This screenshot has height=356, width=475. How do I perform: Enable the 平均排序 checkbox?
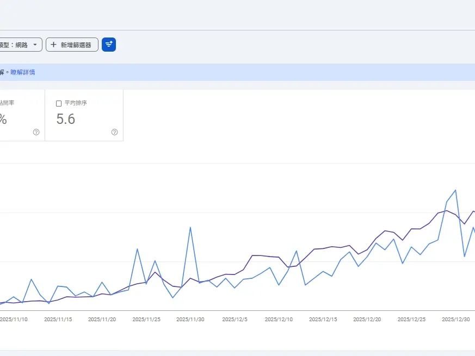click(58, 103)
